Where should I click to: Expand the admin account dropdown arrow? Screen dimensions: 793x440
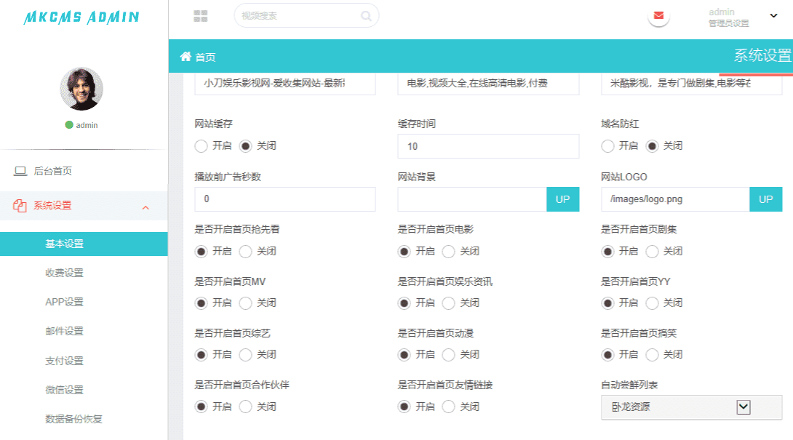773,16
